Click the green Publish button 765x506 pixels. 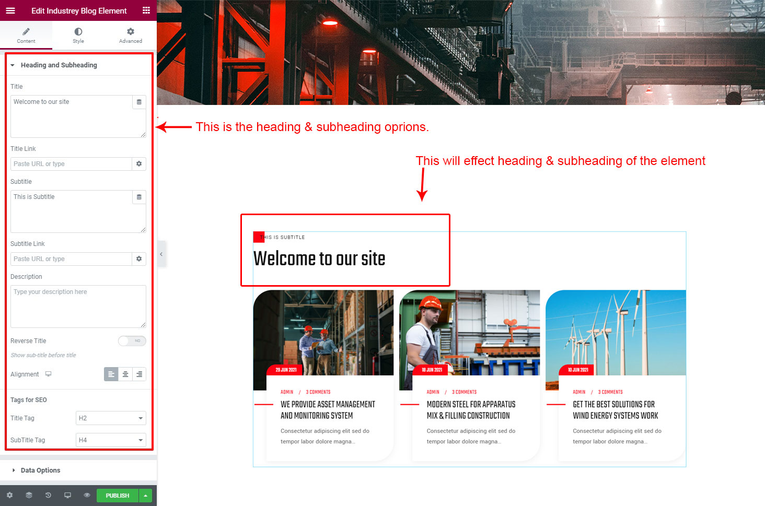point(118,496)
